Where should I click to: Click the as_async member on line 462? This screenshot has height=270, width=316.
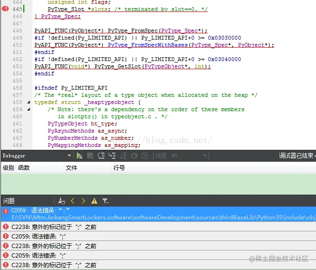coord(111,131)
